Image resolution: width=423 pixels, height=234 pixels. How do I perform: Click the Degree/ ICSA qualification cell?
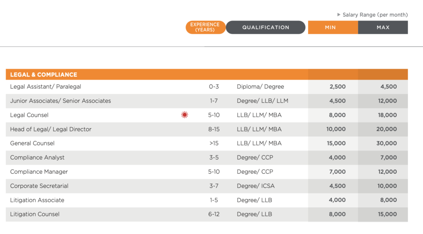[256, 186]
